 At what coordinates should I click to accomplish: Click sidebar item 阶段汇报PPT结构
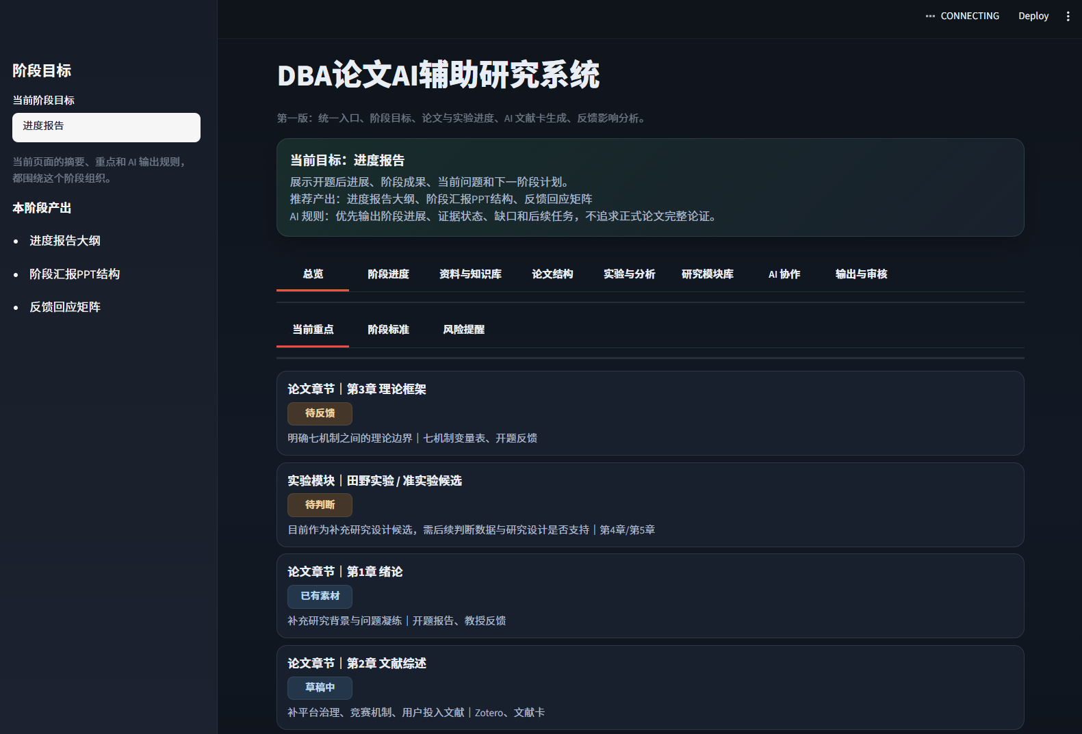pyautogui.click(x=75, y=274)
